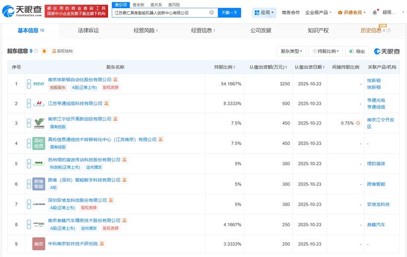This screenshot has width=407, height=257.
Task: Open 南京埃斯顿自动化股份有限公司 company link
Action: click(x=79, y=80)
